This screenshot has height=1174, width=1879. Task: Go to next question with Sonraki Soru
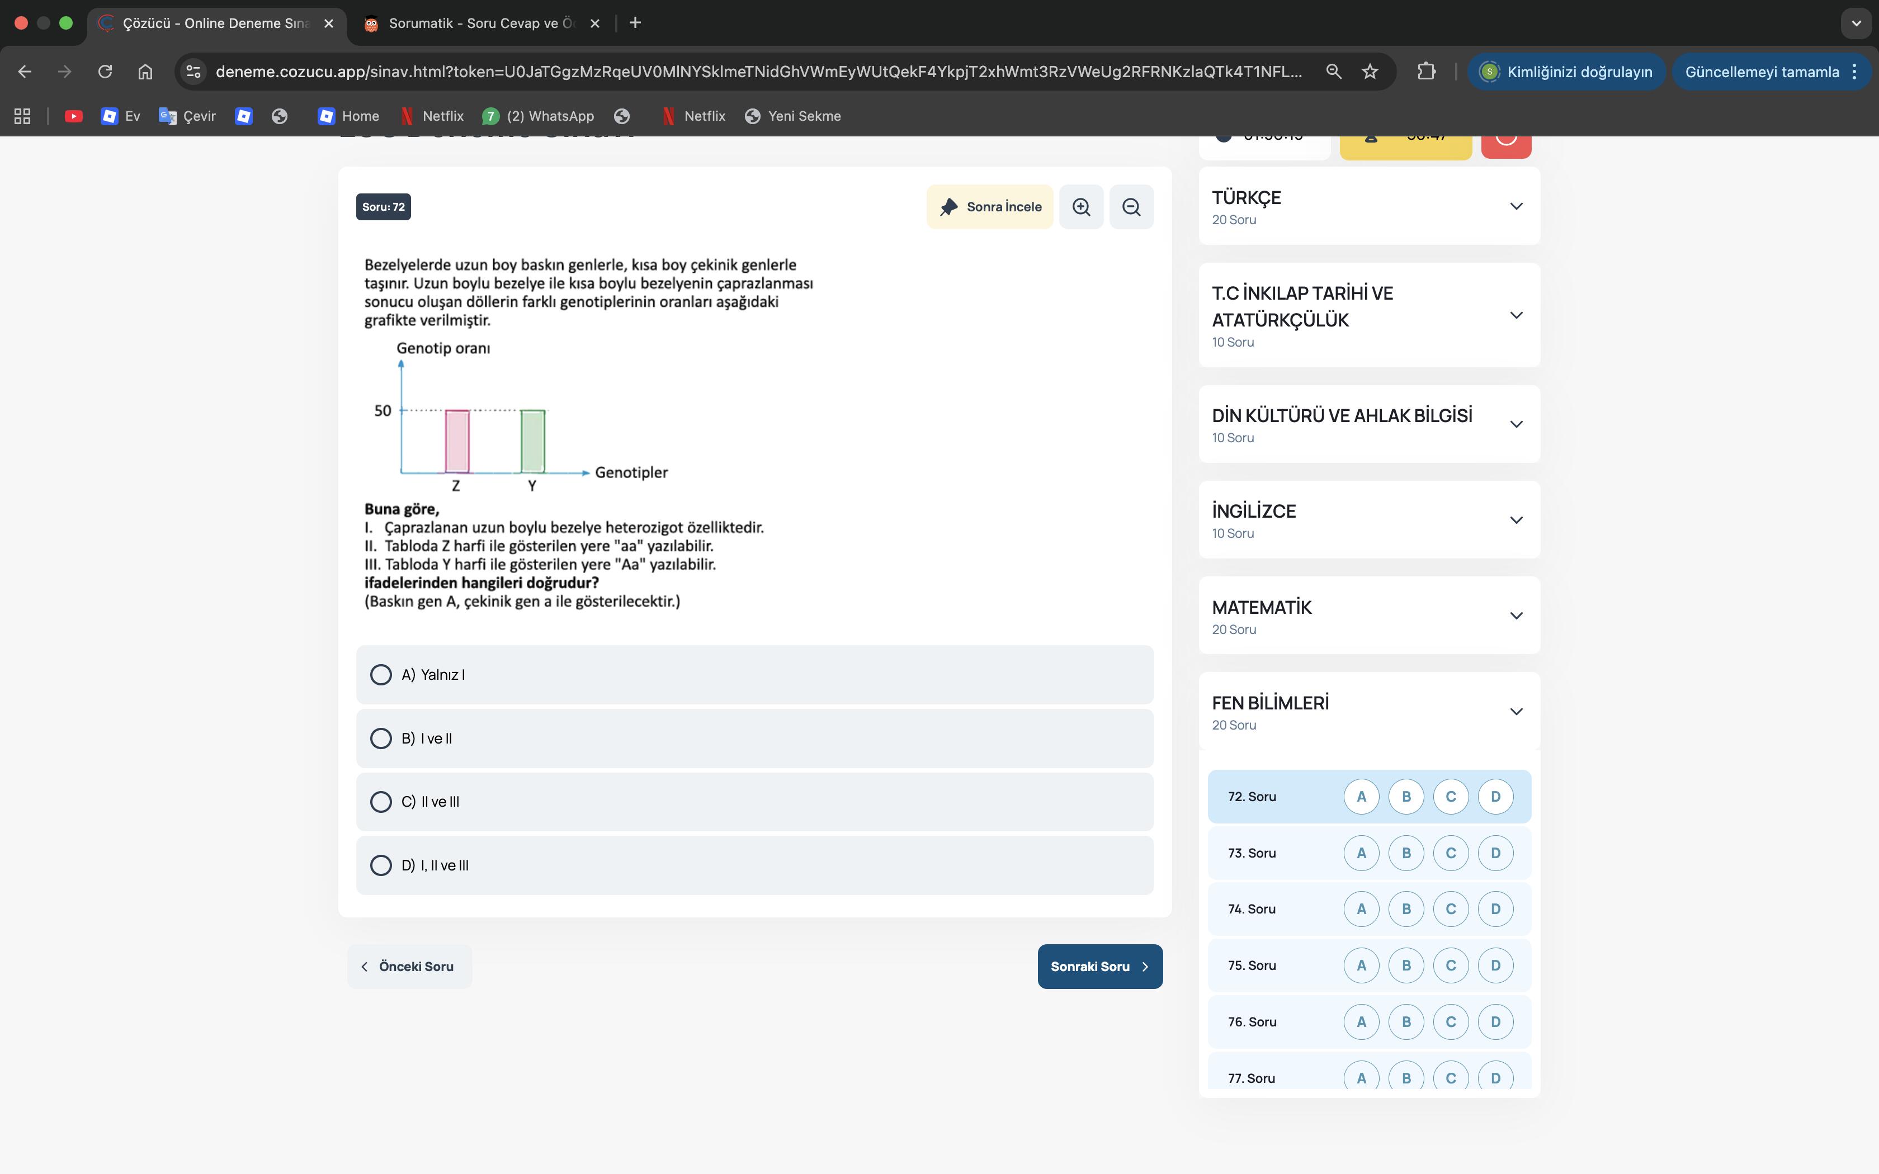[x=1099, y=966]
